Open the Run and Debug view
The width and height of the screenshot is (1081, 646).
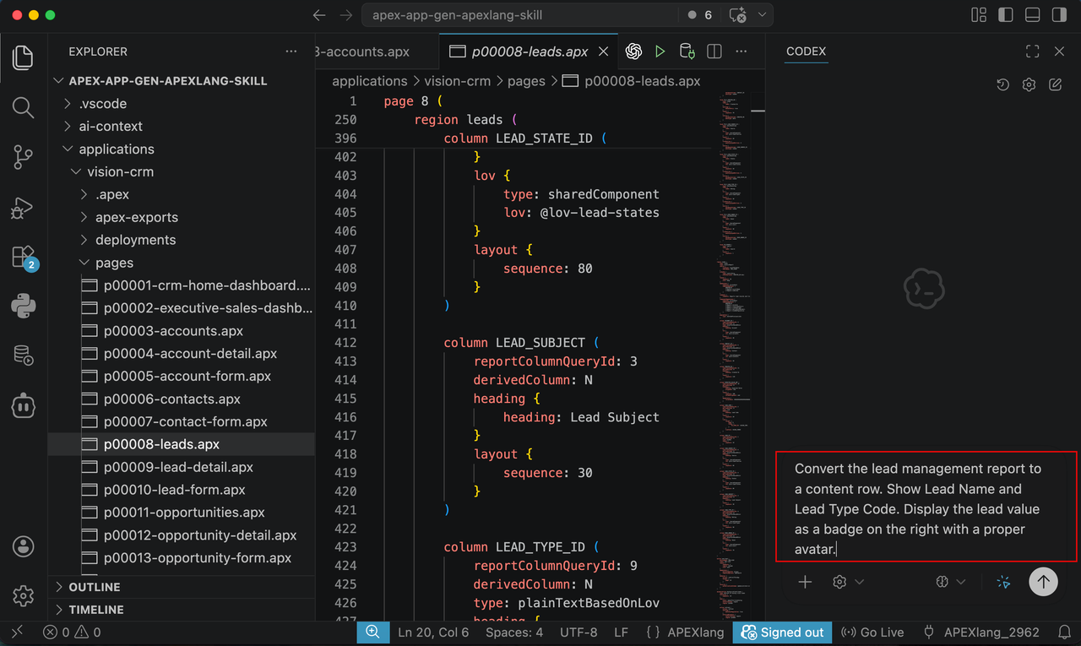click(24, 207)
